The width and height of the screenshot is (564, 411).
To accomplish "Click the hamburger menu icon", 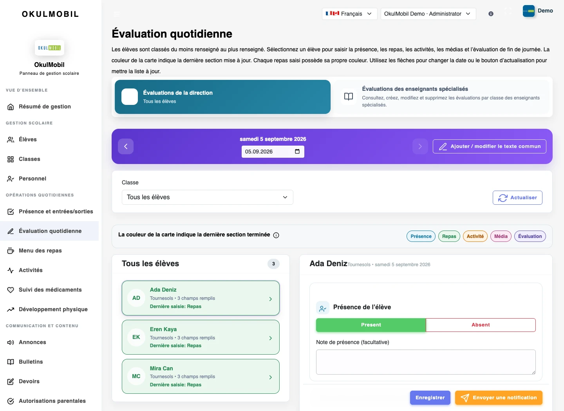I will tap(117, 14).
